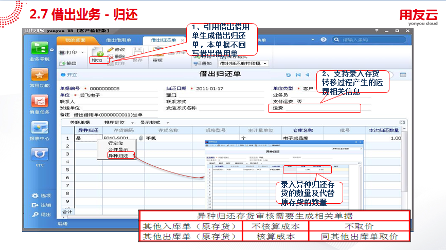This screenshot has width=446, height=250.
Task: Click the 增加 button
Action: pyautogui.click(x=97, y=61)
